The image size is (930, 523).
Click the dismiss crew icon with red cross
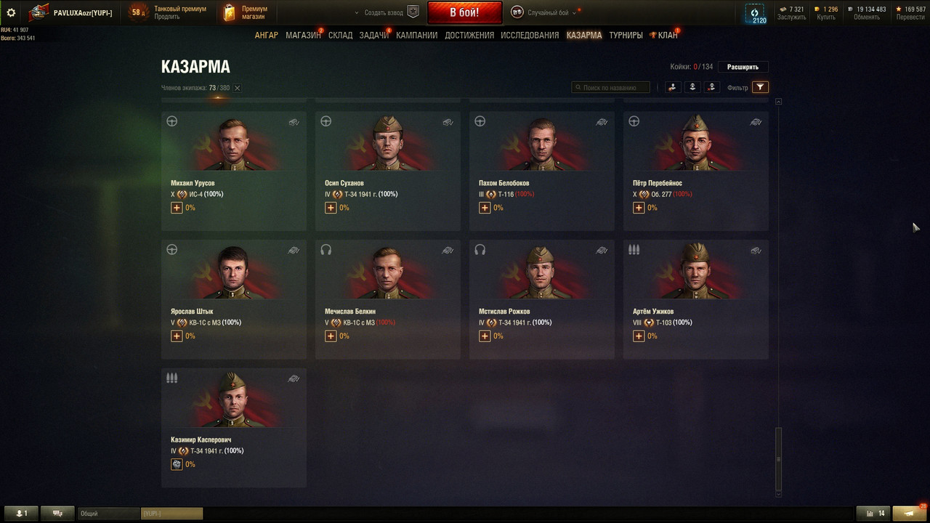(712, 87)
